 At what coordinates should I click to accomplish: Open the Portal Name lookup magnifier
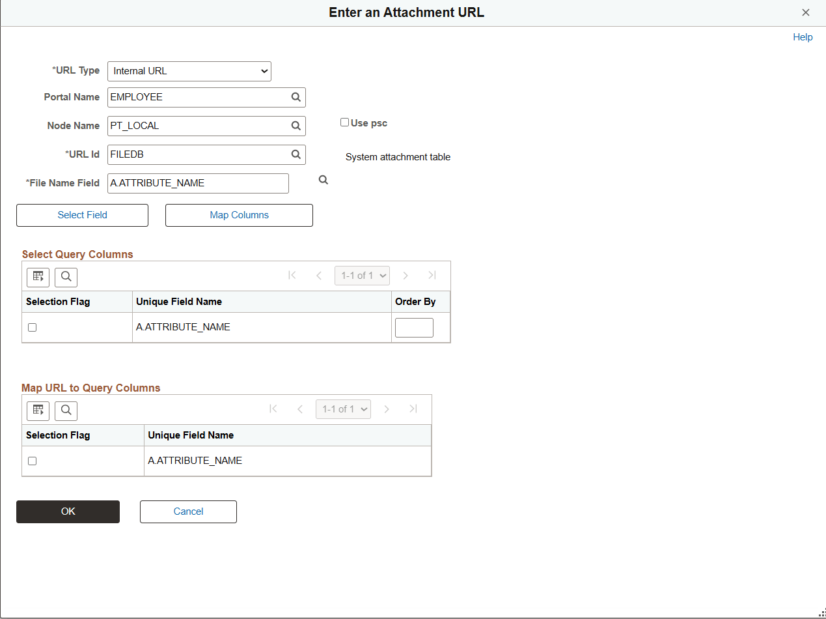(x=296, y=97)
